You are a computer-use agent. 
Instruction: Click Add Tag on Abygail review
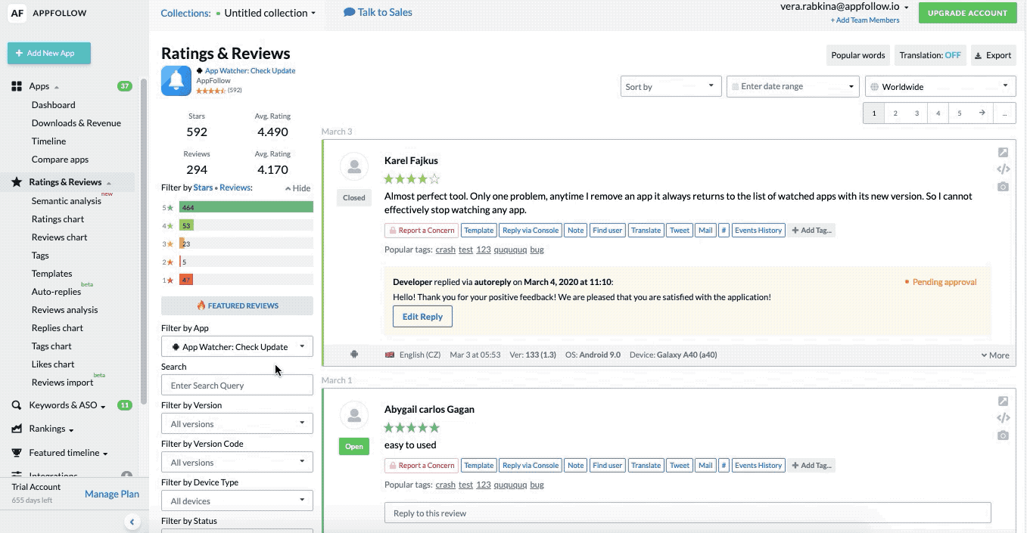[811, 465]
